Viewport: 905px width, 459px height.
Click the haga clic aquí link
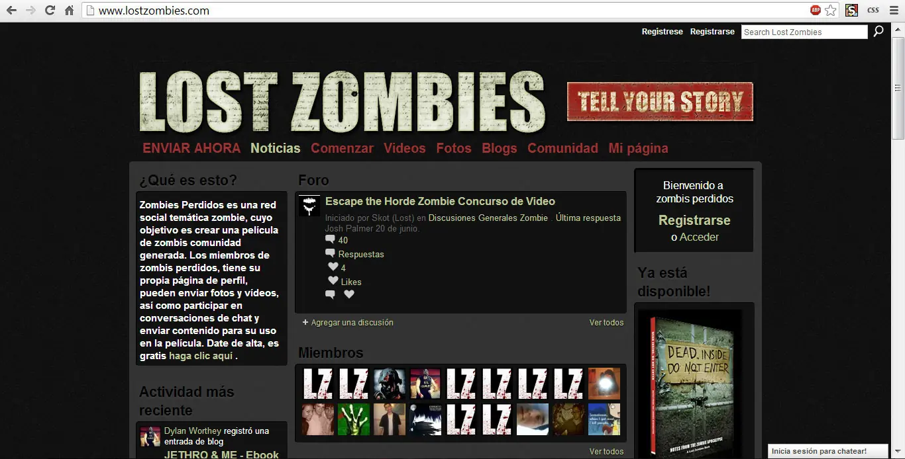point(201,356)
